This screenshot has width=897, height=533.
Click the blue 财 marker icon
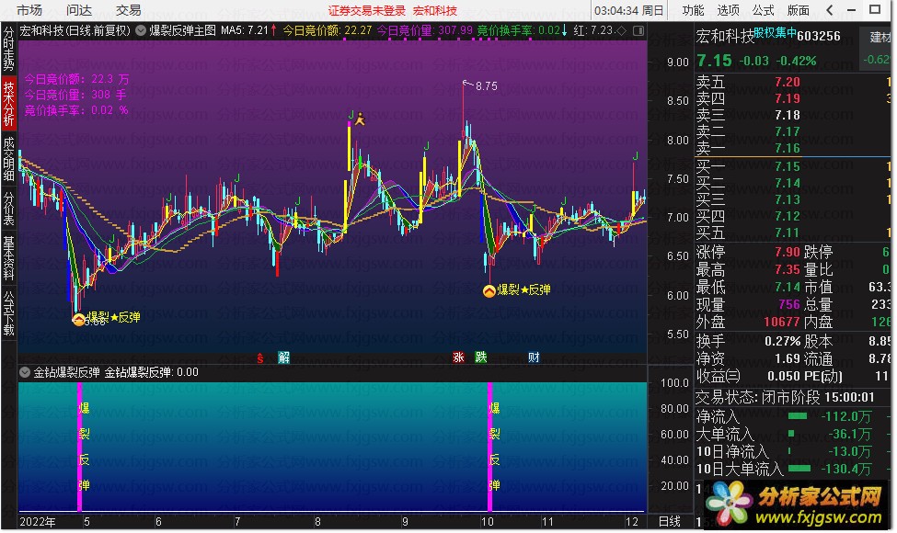pyautogui.click(x=534, y=357)
